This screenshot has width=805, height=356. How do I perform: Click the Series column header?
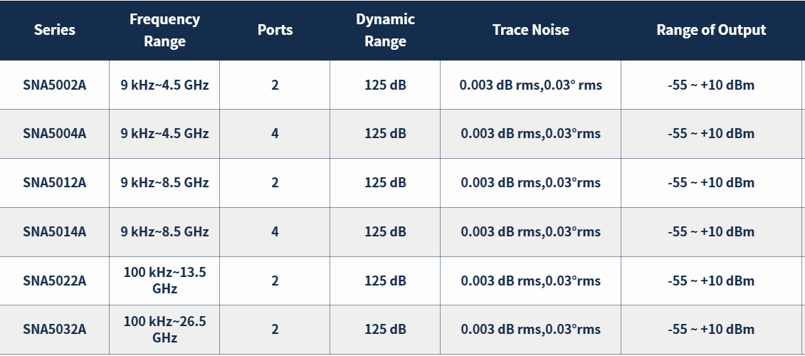tap(54, 30)
